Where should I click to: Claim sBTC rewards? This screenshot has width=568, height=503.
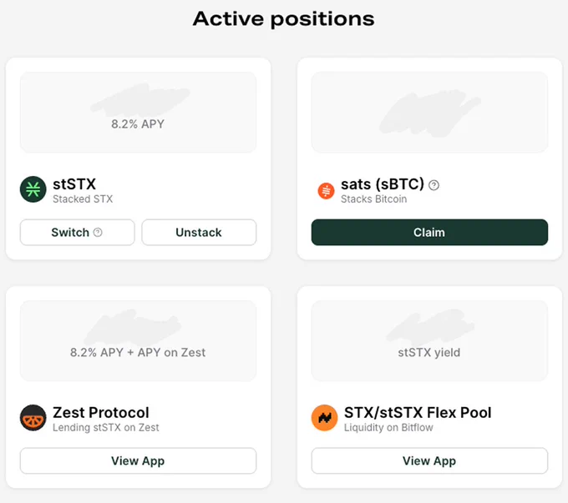(x=429, y=233)
